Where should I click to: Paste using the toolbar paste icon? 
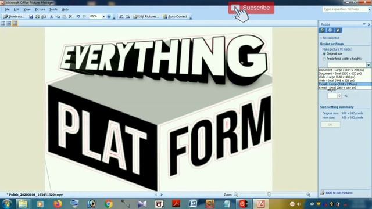(64, 16)
